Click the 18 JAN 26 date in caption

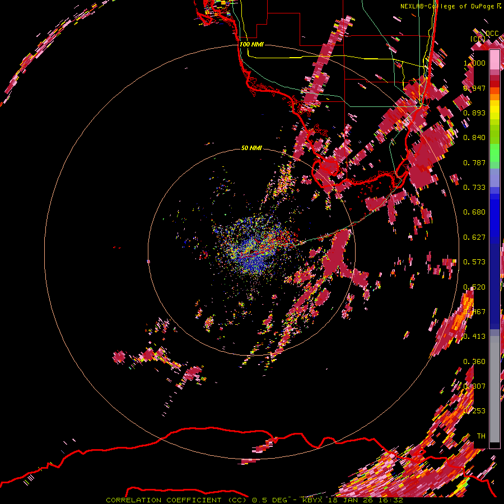352,500
